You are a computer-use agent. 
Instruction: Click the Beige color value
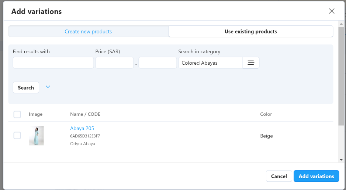266,136
